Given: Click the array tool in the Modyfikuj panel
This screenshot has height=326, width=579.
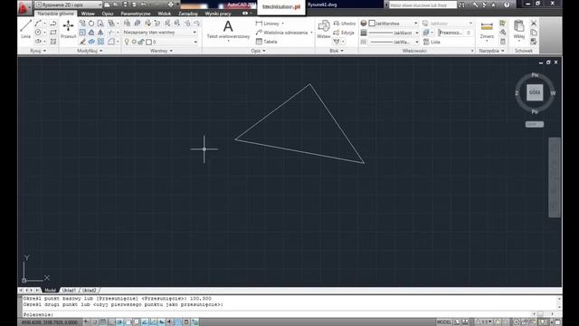Looking at the screenshot, I should [x=100, y=42].
